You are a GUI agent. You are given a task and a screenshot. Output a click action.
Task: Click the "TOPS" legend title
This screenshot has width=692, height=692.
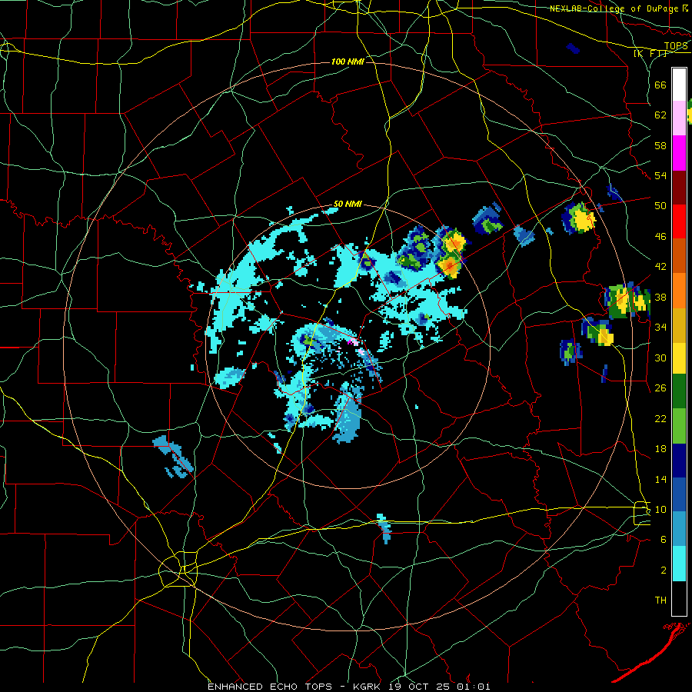(676, 46)
